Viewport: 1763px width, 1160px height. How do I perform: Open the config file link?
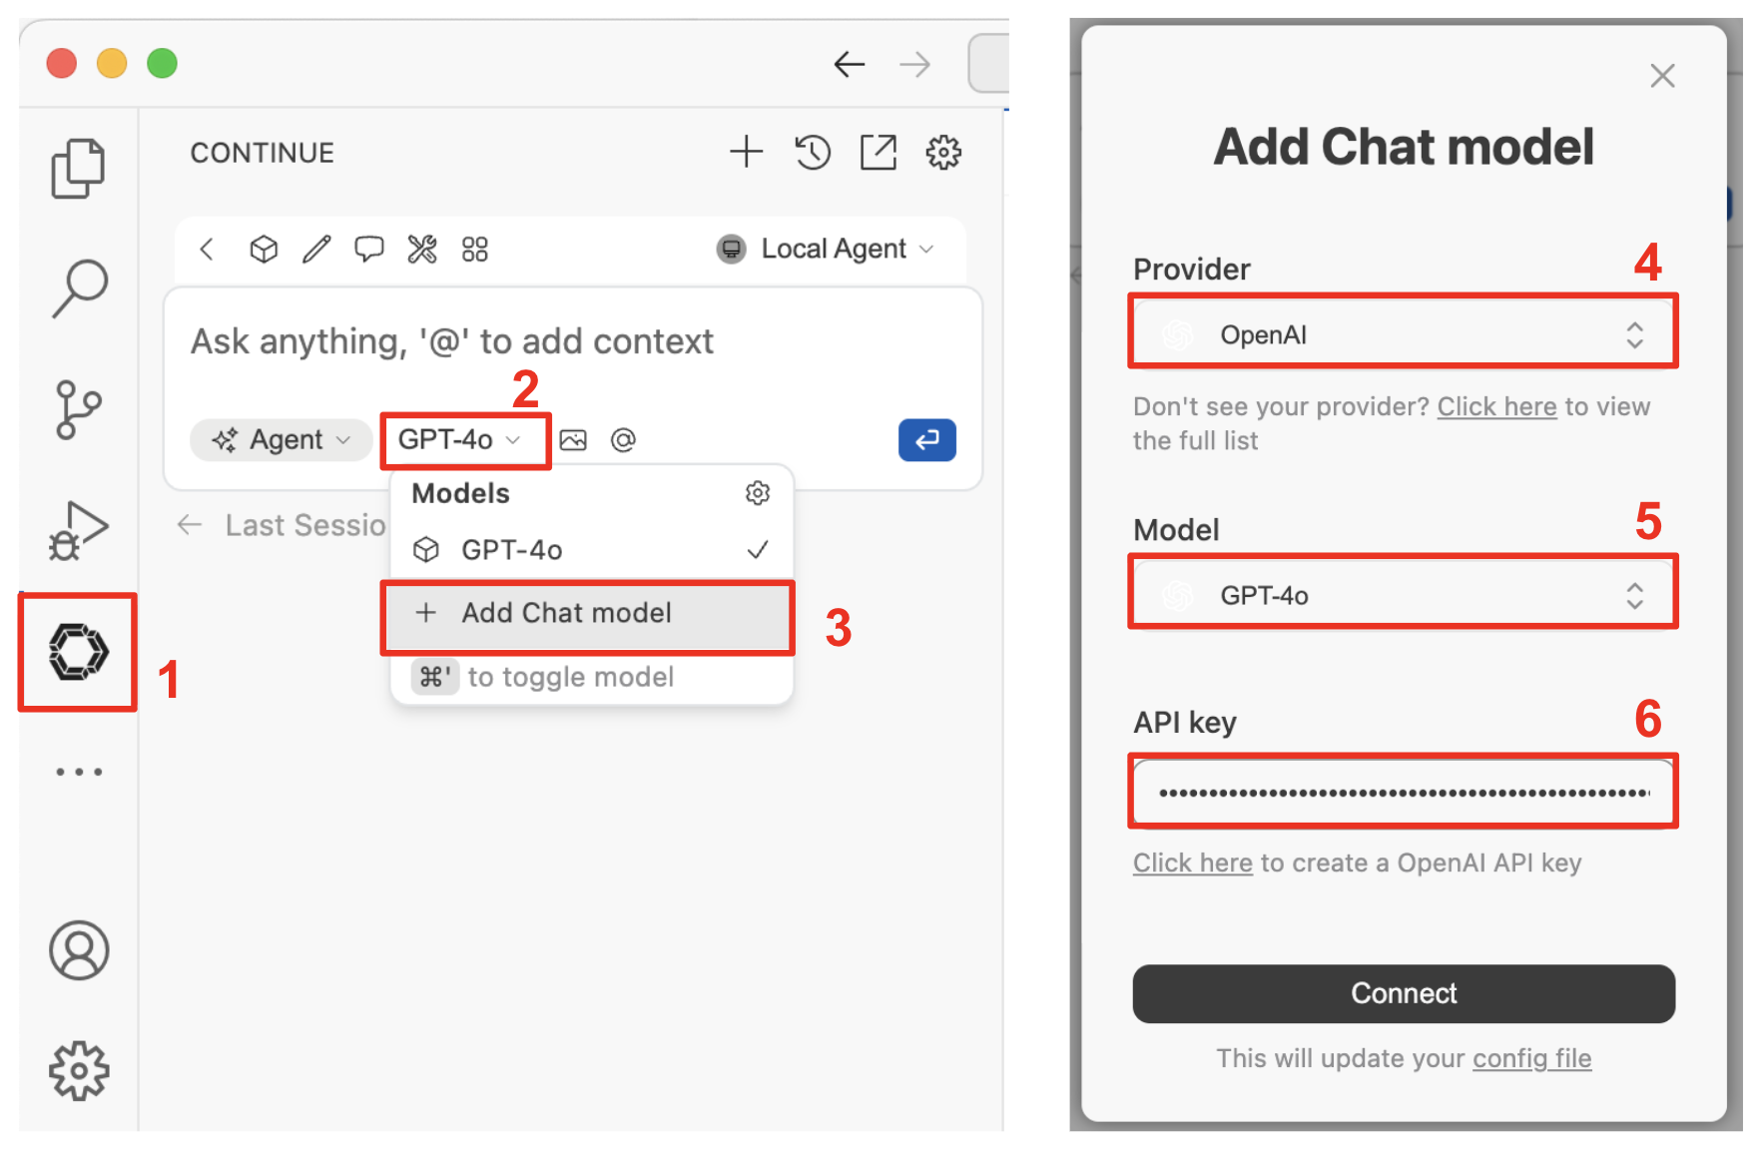1531,1058
